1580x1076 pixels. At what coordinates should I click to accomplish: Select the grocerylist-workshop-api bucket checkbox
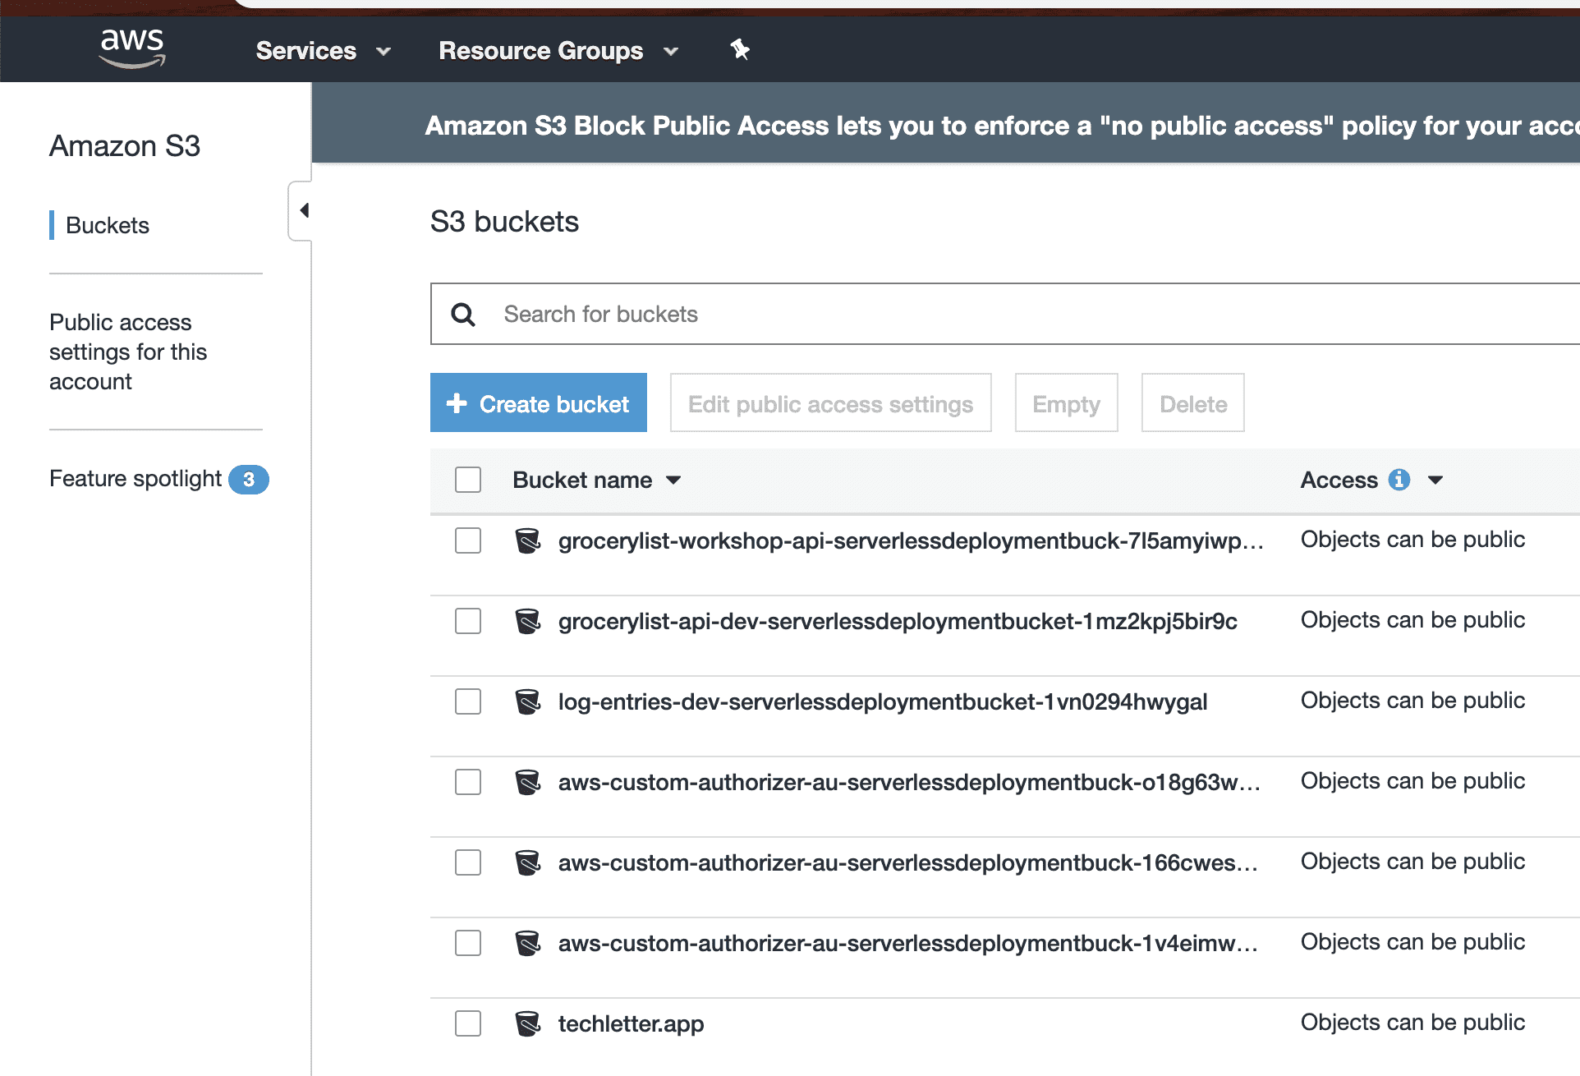pyautogui.click(x=468, y=540)
